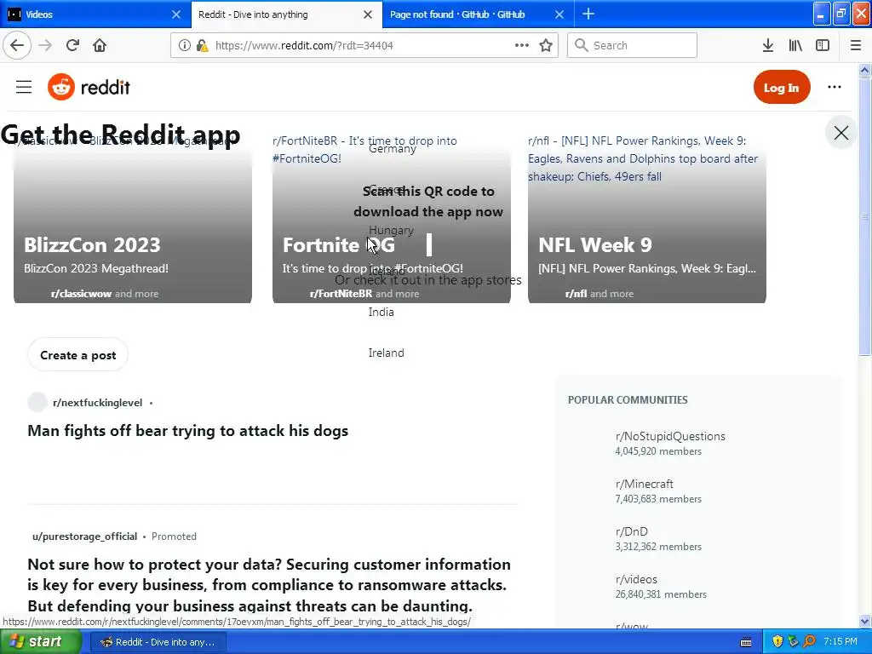Screen dimensions: 872x654
Task: Click the vertical scrollbar thumb
Action: click(x=864, y=215)
